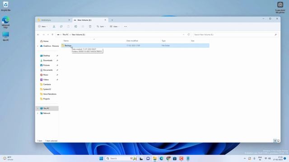Open Home in the navigation pane
Image resolution: width=289 pixels, height=162 pixels.
click(x=46, y=41)
